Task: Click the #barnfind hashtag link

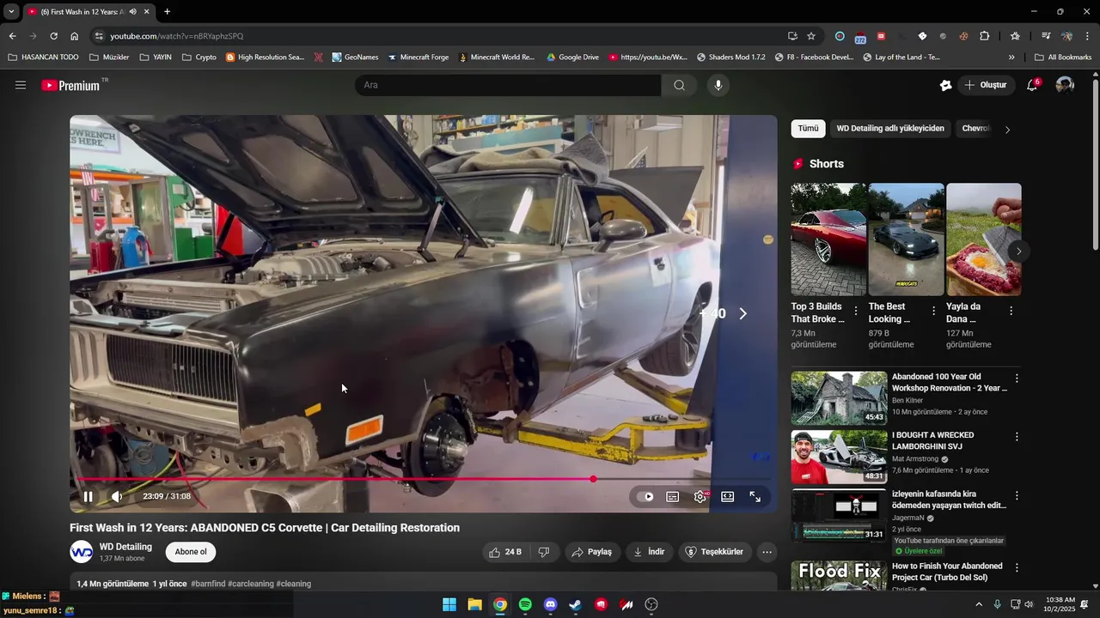Action: [208, 584]
